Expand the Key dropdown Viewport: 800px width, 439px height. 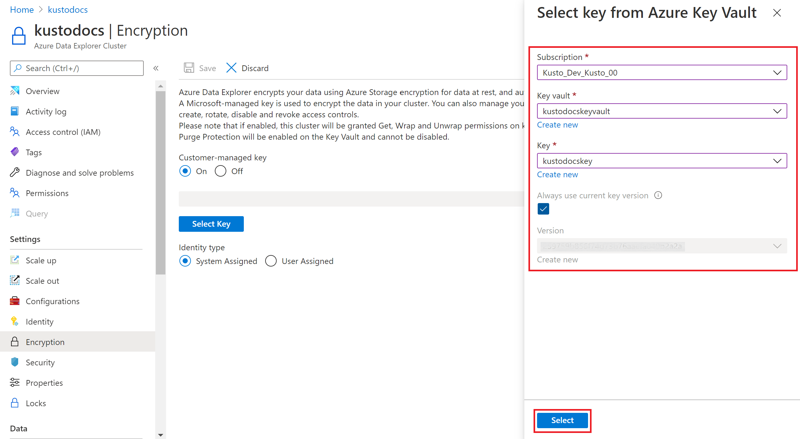tap(776, 161)
